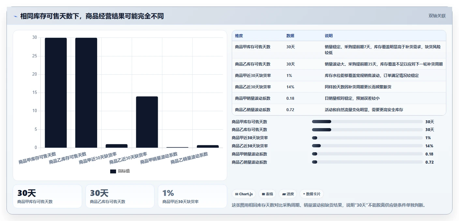Click the 说明 table column header
The height and width of the screenshot is (221, 459).
click(x=329, y=36)
